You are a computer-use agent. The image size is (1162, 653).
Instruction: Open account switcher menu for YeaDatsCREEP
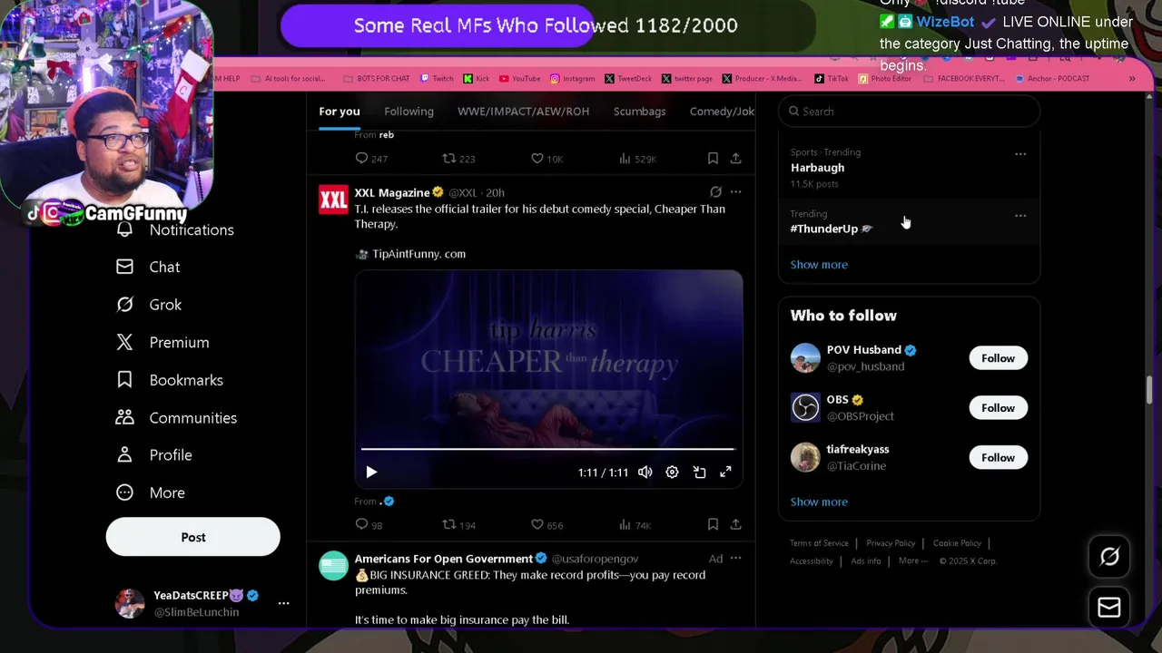[x=283, y=603]
